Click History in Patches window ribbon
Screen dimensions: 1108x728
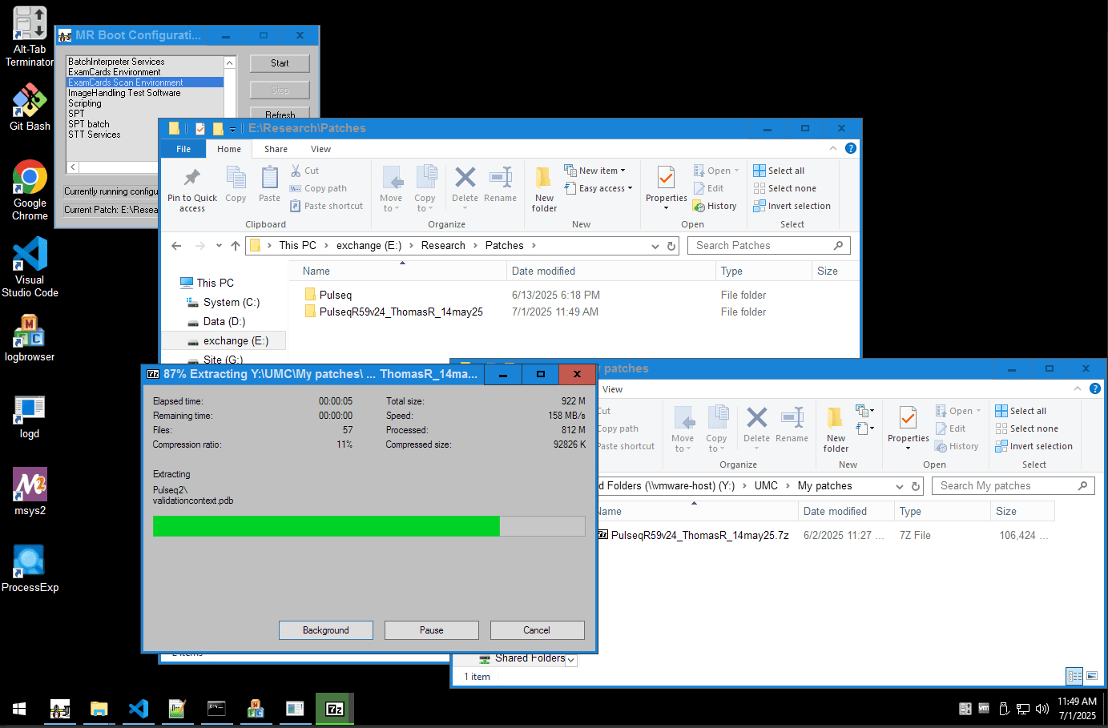coord(715,206)
